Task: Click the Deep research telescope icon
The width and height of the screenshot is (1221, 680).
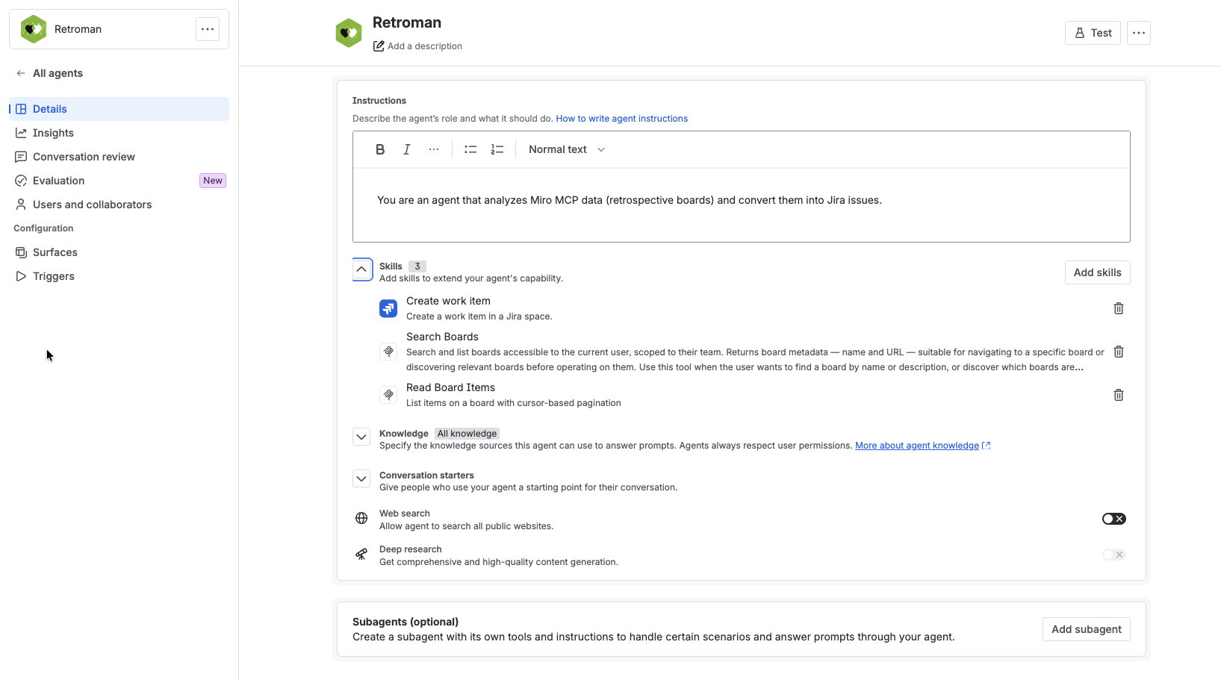Action: [361, 554]
